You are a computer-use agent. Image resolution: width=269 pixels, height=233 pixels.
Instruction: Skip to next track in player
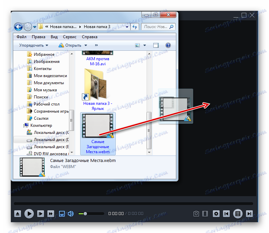point(249,214)
